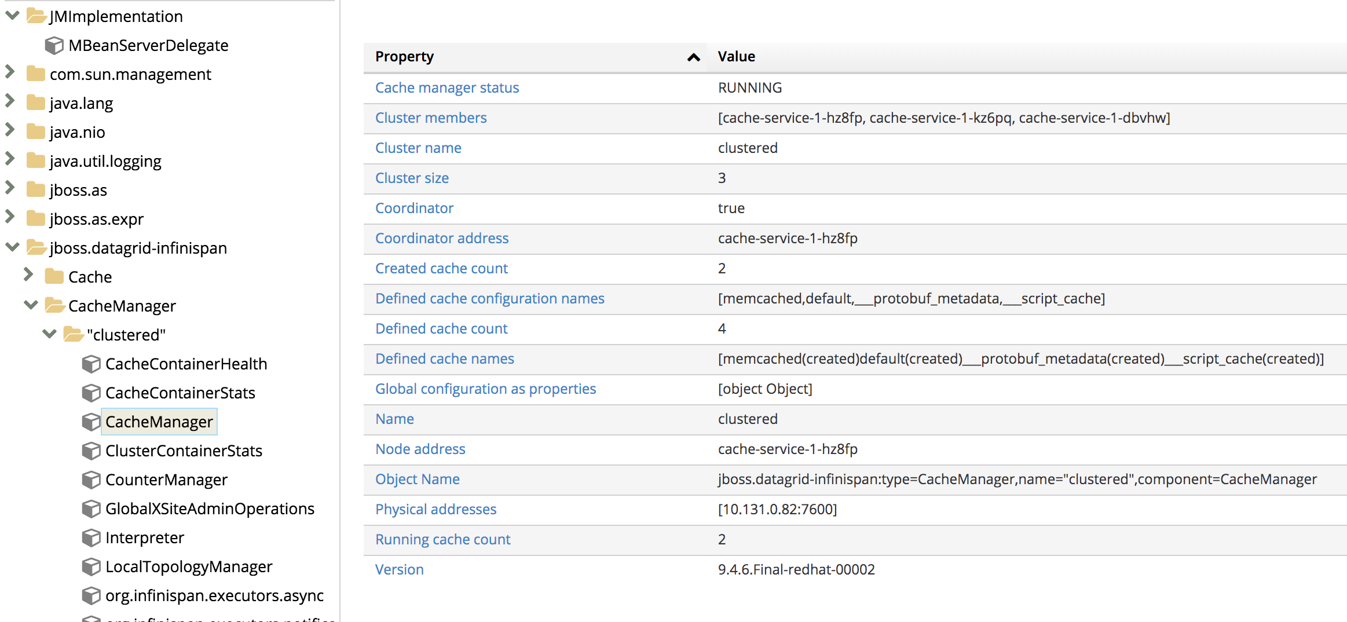Collapse the "clustered" tree node
The height and width of the screenshot is (622, 1347).
(x=50, y=334)
